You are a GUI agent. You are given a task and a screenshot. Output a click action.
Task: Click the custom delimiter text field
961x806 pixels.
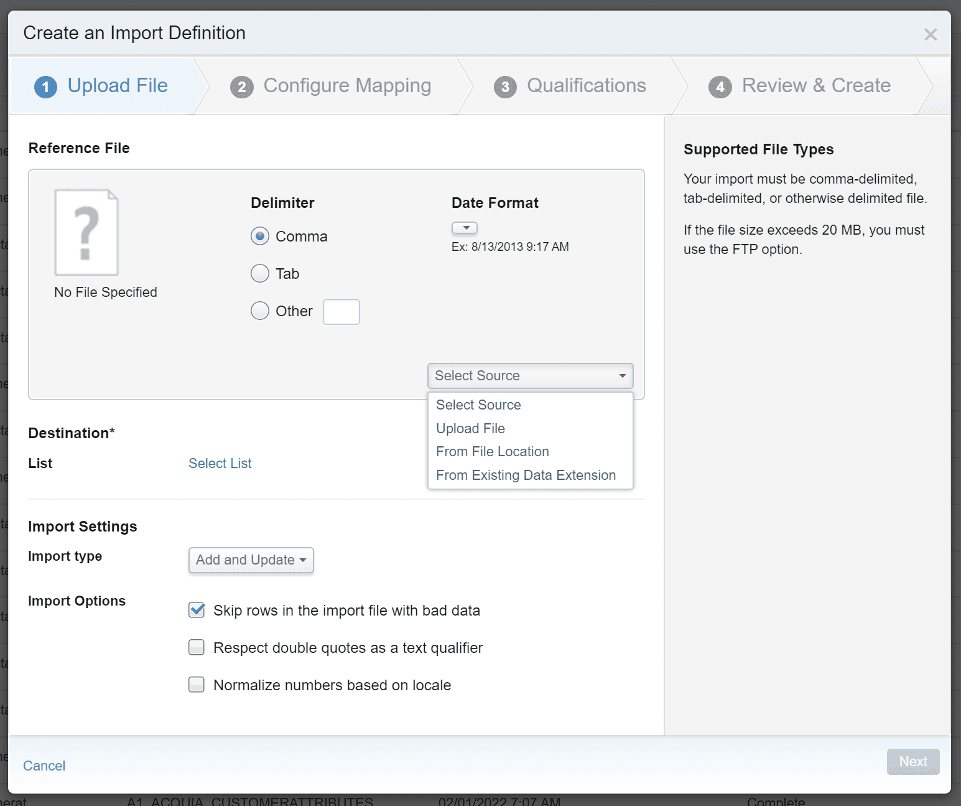(x=341, y=312)
